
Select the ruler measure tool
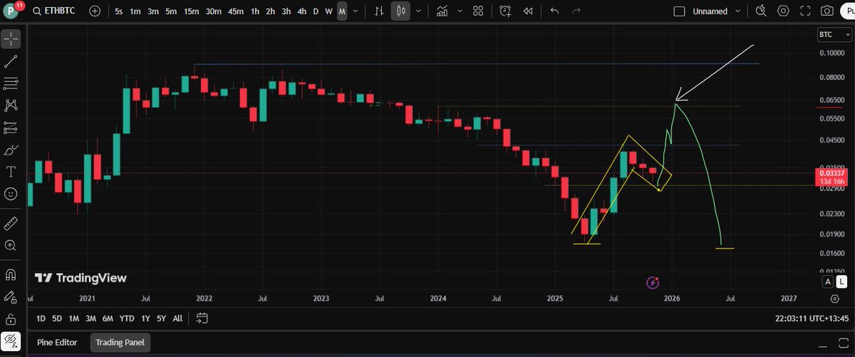11,223
